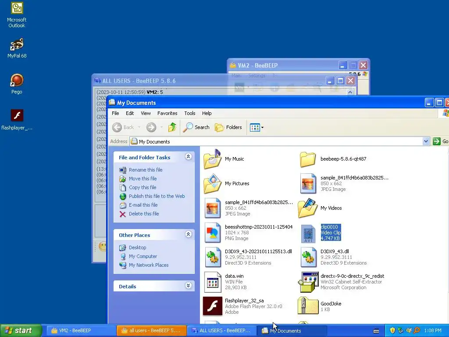Click Move this file link
This screenshot has width=449, height=337.
tap(143, 179)
